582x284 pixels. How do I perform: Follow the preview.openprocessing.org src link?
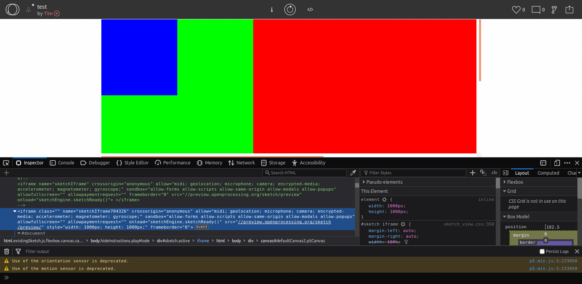coord(284,222)
